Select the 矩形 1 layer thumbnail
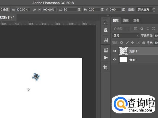Screen dimensions: 158x118 pos(123,51)
